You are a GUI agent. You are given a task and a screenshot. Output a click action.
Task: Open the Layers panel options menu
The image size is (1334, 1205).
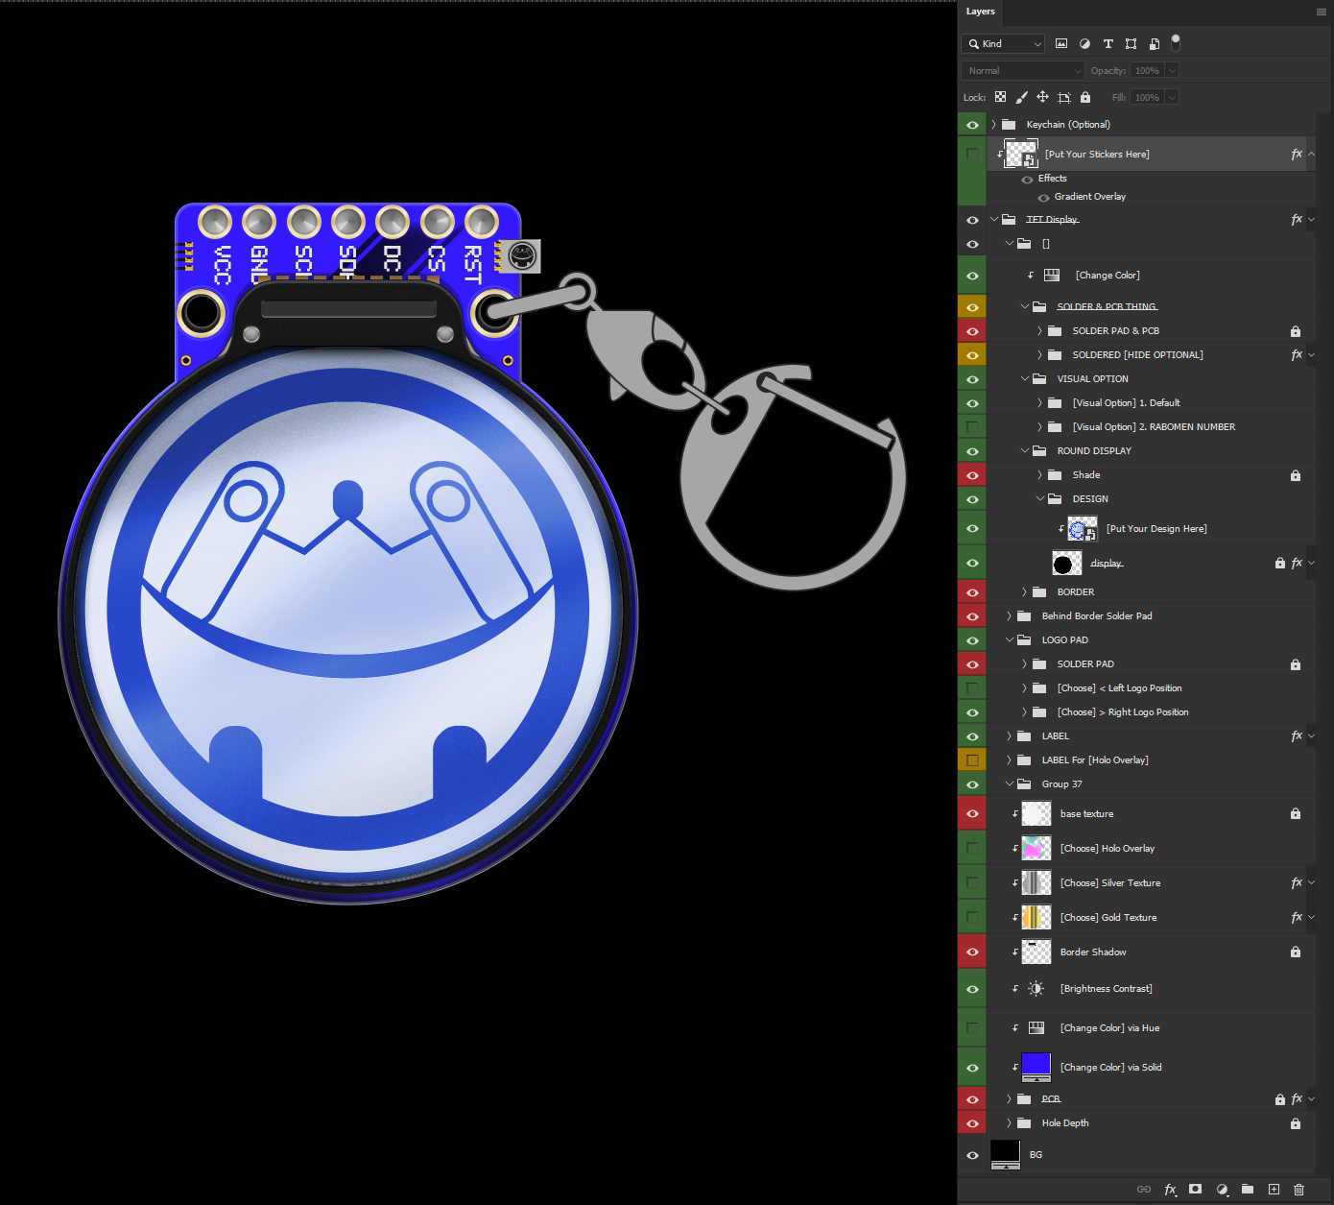tap(1321, 12)
